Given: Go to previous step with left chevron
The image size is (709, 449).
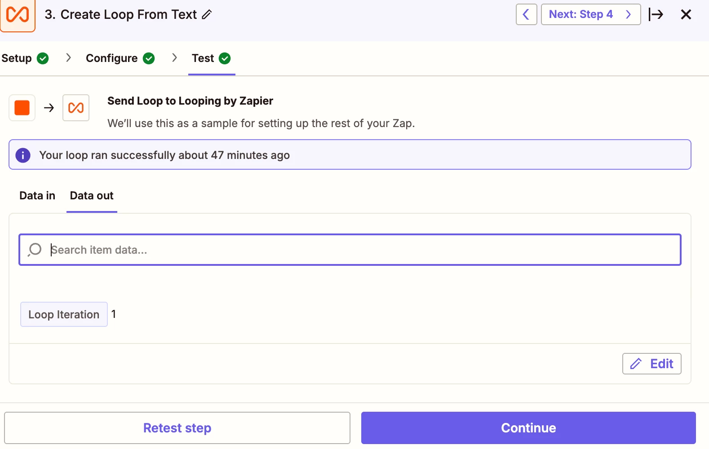Looking at the screenshot, I should [526, 14].
